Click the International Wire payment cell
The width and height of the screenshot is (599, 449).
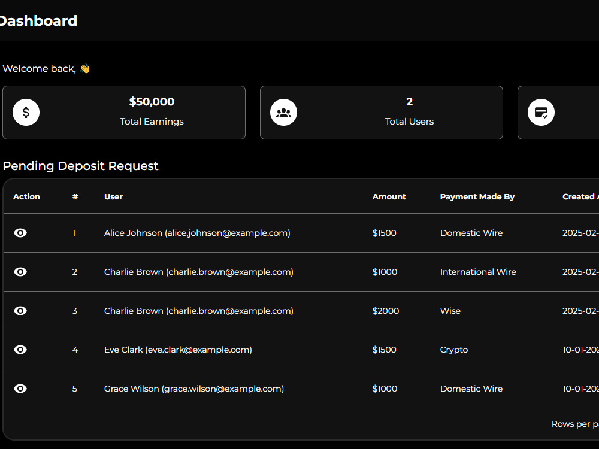(478, 272)
